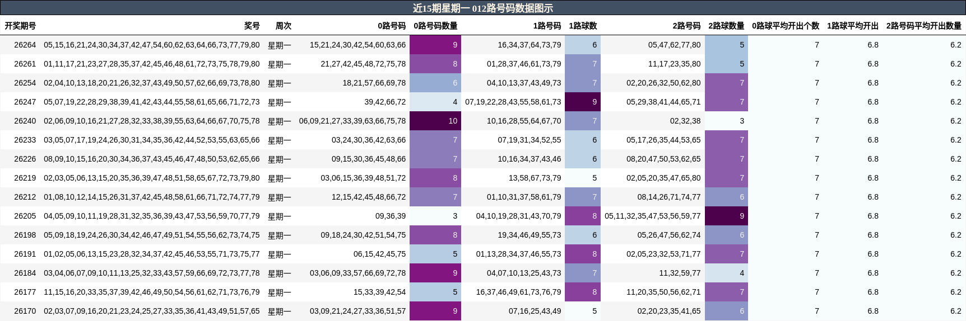This screenshot has width=966, height=321.
Task: Click 0路号码 cell 09,36,39
Action: coord(391,216)
